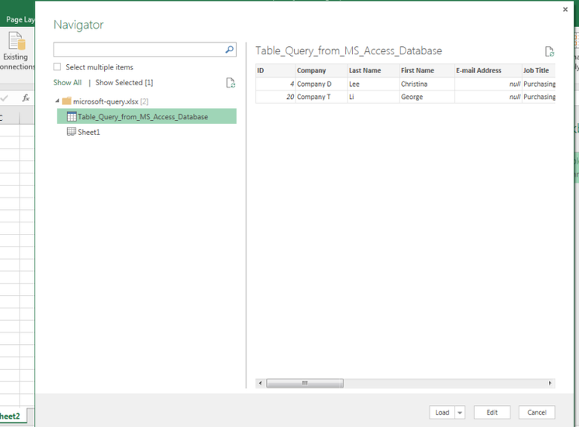Click the table icon of Table_Query_from_MS_Access_Database
Image resolution: width=579 pixels, height=427 pixels.
coord(72,116)
